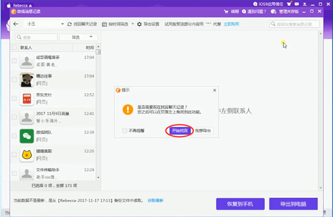Open 导出设置 via the gear icon
333x217 pixels.
pos(139,24)
